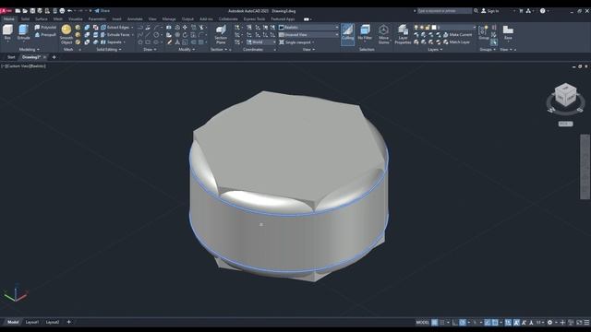Image resolution: width=591 pixels, height=332 pixels.
Task: Click the Extrude tool
Action: click(x=23, y=32)
